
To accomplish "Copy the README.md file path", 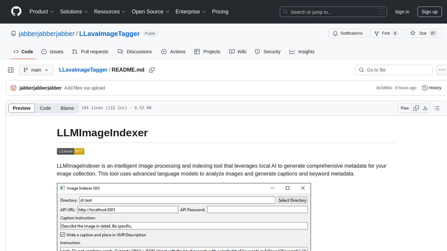I will click(152, 70).
